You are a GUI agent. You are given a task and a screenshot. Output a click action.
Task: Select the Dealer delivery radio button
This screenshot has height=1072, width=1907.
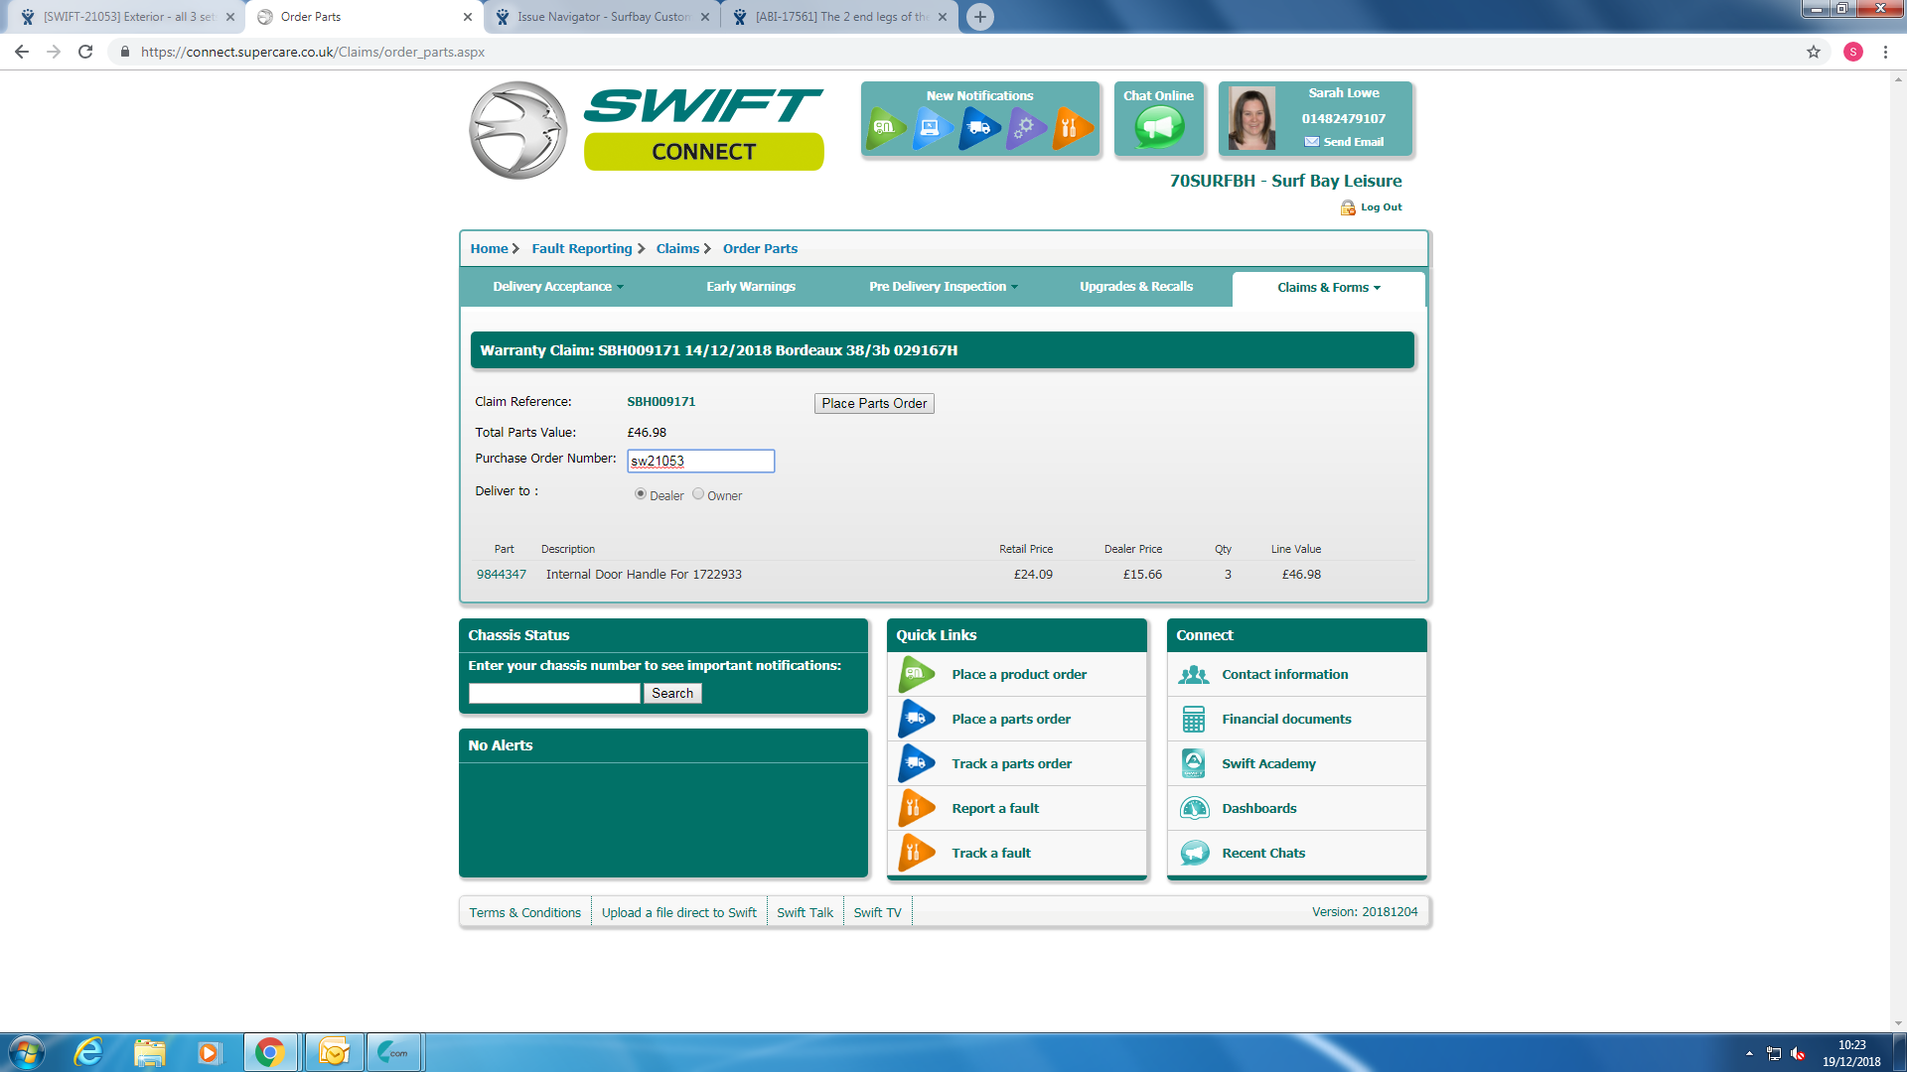[641, 494]
